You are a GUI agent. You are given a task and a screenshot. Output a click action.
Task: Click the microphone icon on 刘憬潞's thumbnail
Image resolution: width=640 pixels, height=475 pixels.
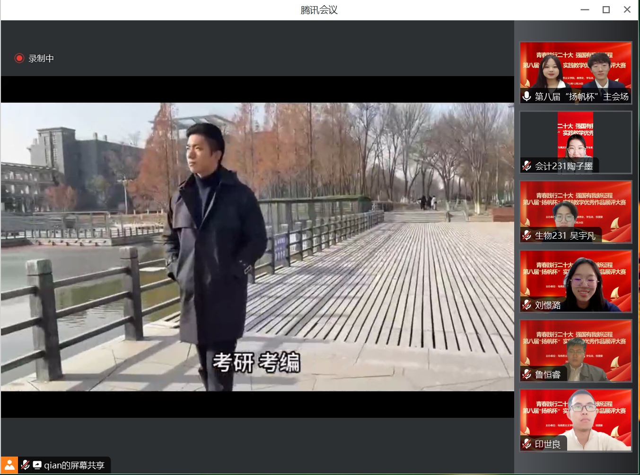(526, 305)
